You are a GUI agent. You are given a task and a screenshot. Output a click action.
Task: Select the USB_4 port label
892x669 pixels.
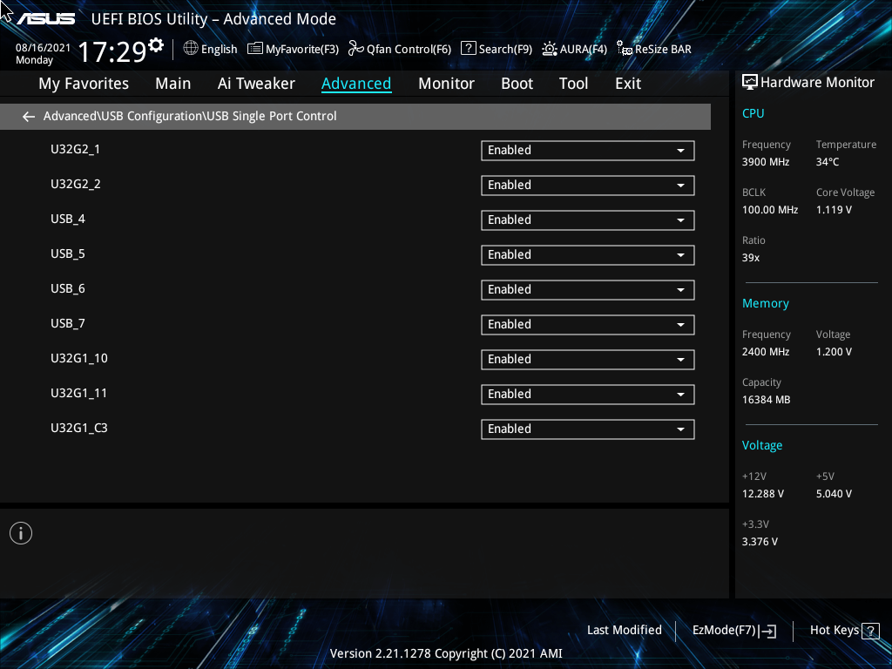click(68, 219)
